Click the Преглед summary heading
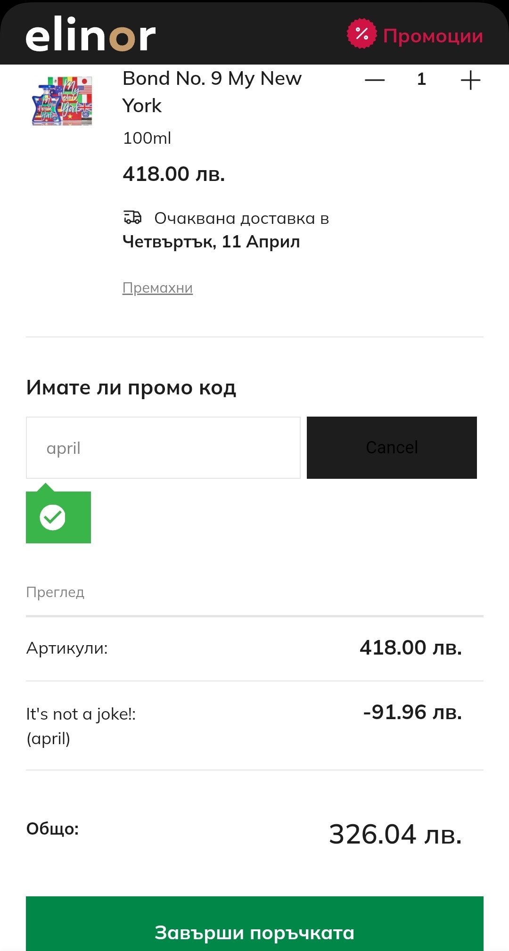 [55, 592]
